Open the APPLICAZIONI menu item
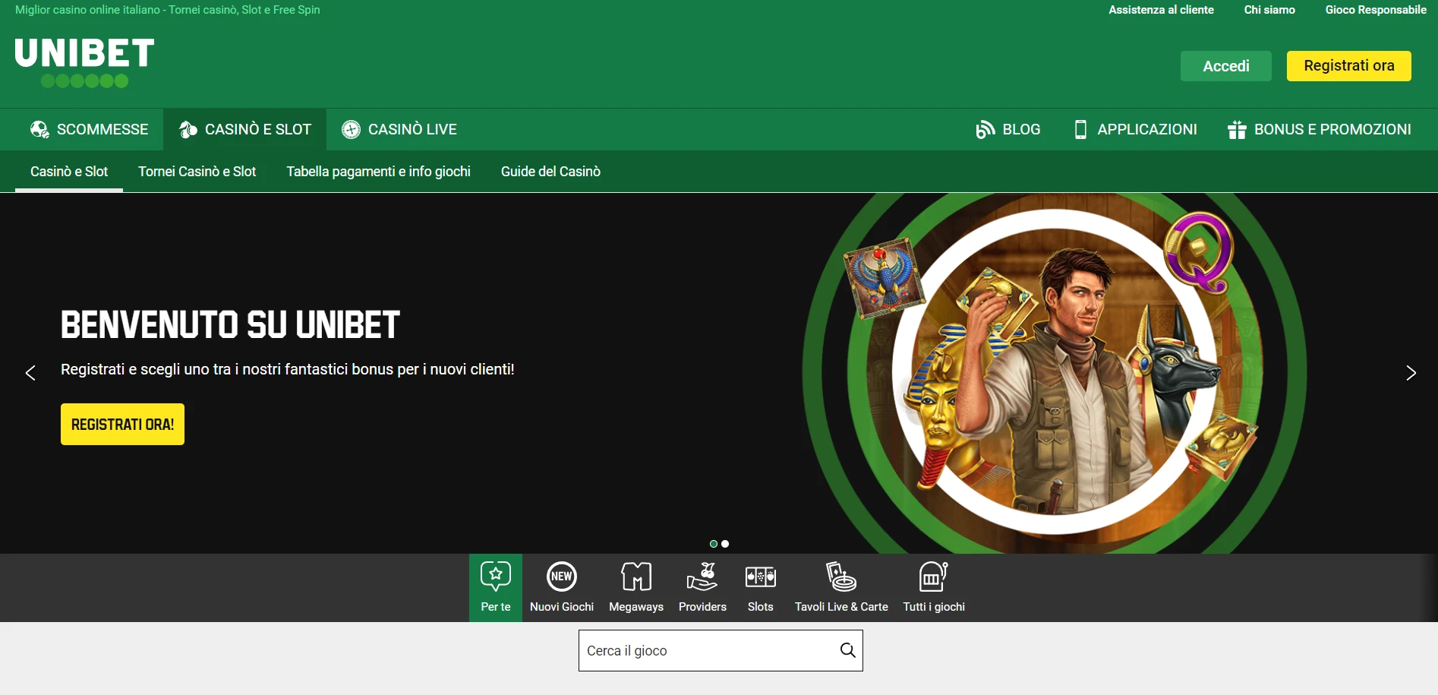 tap(1136, 130)
